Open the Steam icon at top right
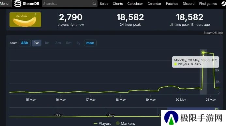This screenshot has width=226, height=126. tap(224, 4)
